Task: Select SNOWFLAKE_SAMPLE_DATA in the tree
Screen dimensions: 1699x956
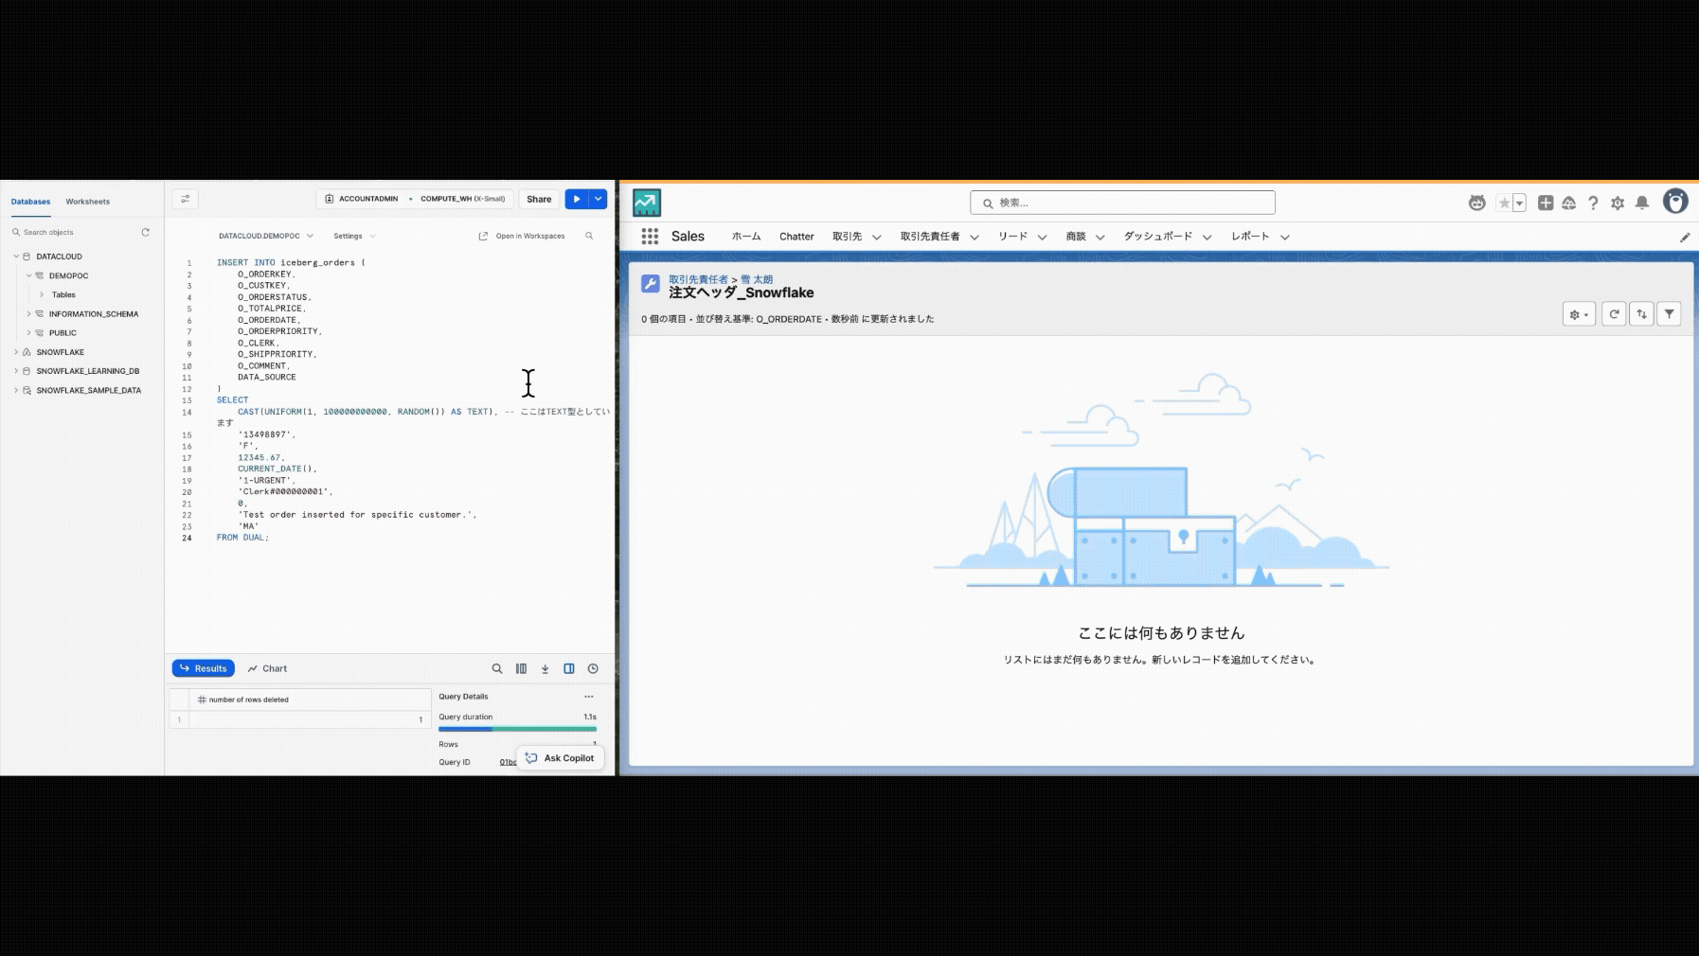Action: [89, 390]
